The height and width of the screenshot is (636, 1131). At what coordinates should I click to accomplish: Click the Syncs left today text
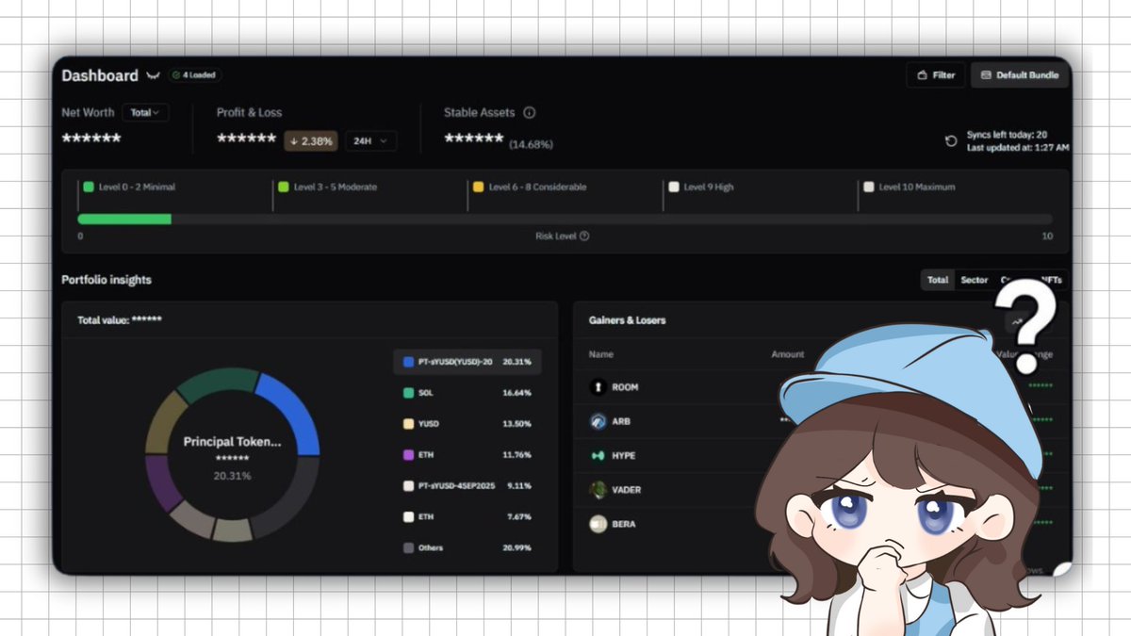pos(1007,135)
